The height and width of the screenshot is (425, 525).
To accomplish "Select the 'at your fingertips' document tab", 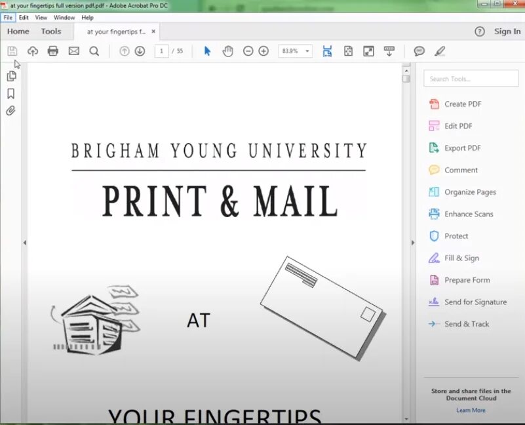I will (116, 31).
